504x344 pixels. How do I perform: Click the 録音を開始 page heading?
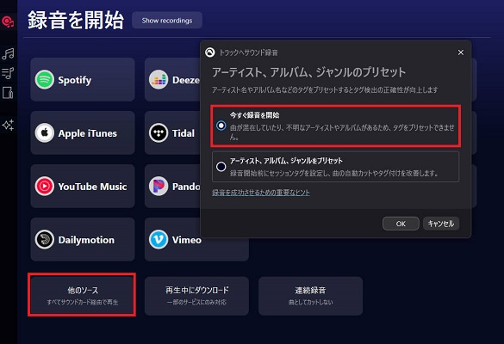tap(76, 21)
